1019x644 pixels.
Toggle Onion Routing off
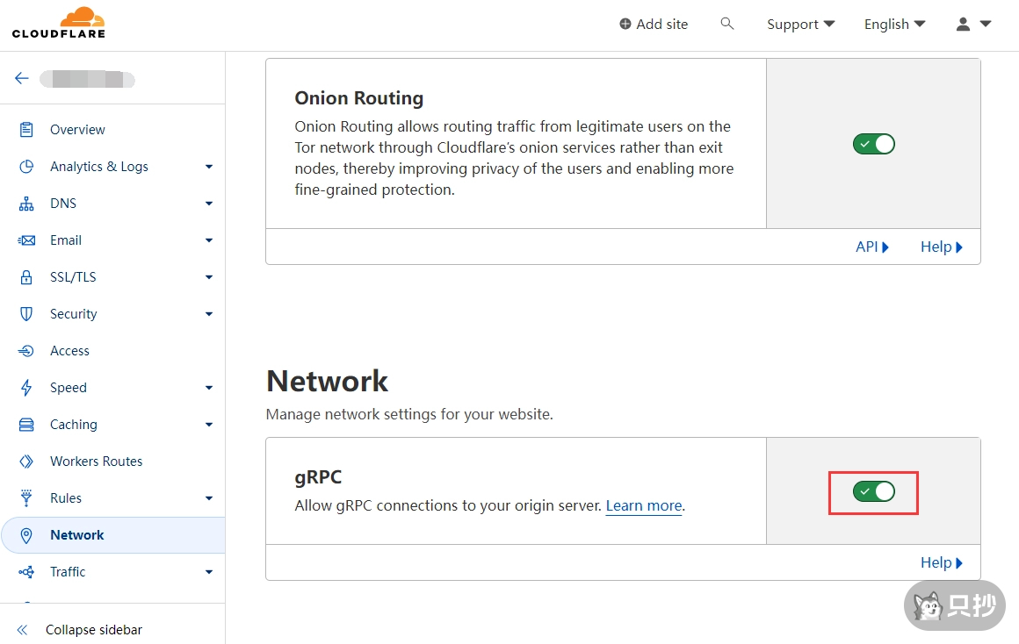tap(873, 143)
